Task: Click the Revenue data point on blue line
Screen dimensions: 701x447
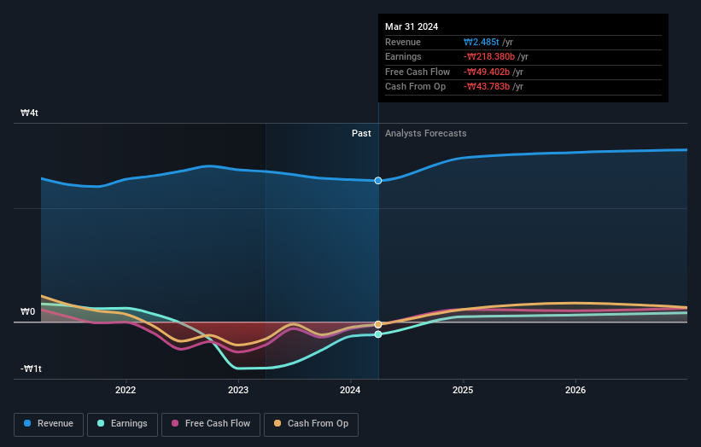Action: [x=378, y=180]
